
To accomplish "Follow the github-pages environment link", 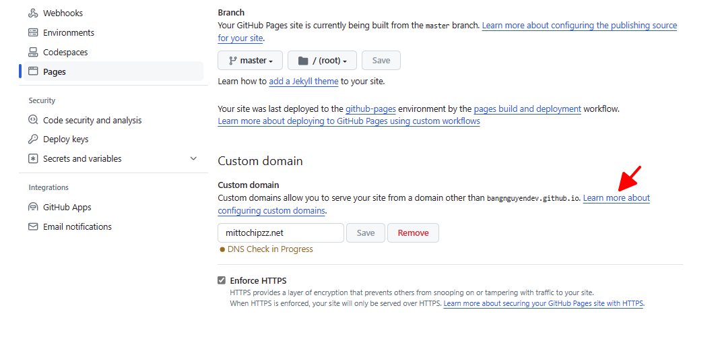I will click(x=370, y=109).
